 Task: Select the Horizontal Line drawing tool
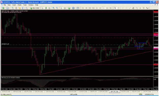click(126, 8)
